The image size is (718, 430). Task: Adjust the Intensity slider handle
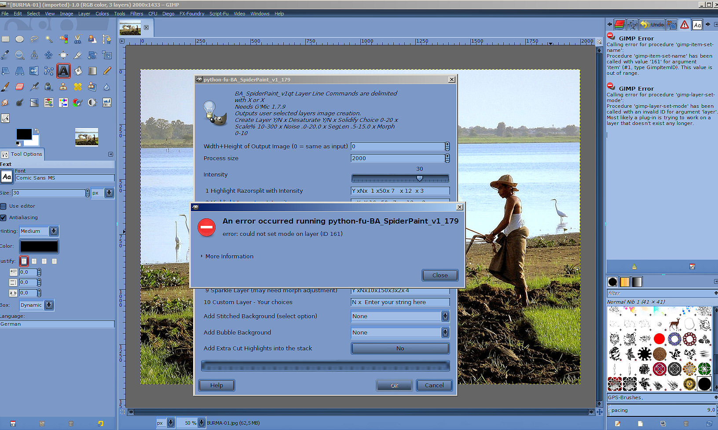tap(420, 178)
